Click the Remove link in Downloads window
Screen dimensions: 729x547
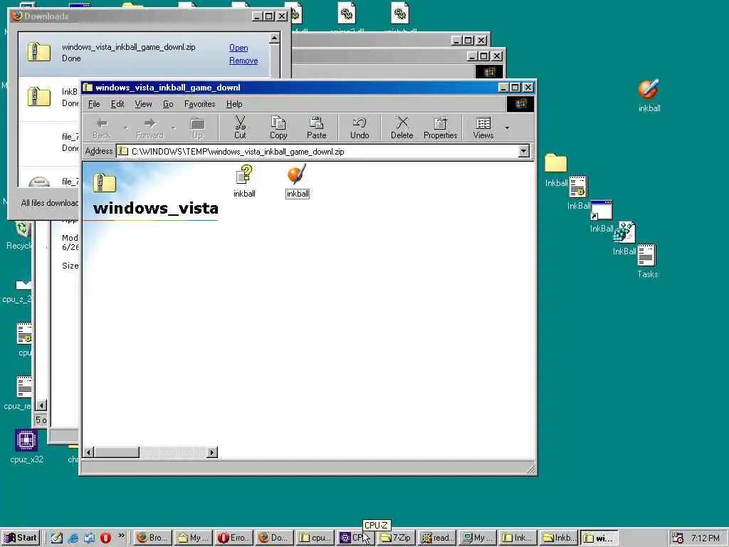pos(243,61)
